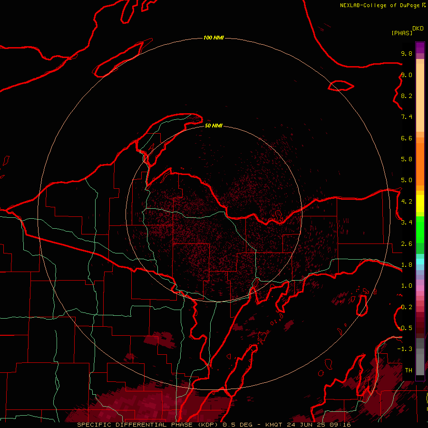Viewport: 428px width, 428px height.
Task: Select the purple band atop the color scale
Action: tap(420, 48)
